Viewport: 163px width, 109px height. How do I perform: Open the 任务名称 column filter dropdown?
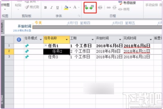pos(67,39)
